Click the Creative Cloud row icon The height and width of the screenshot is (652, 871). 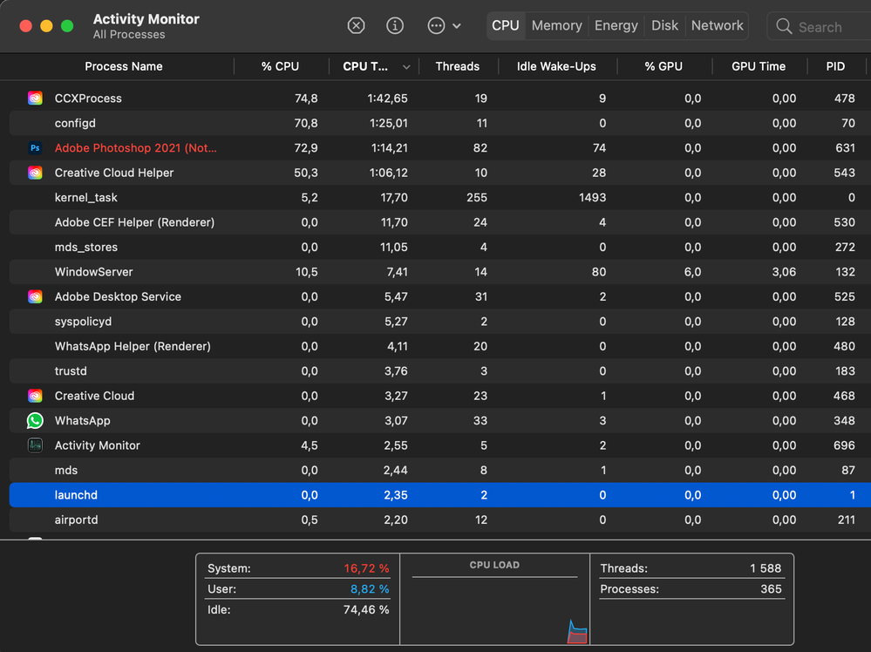[35, 396]
